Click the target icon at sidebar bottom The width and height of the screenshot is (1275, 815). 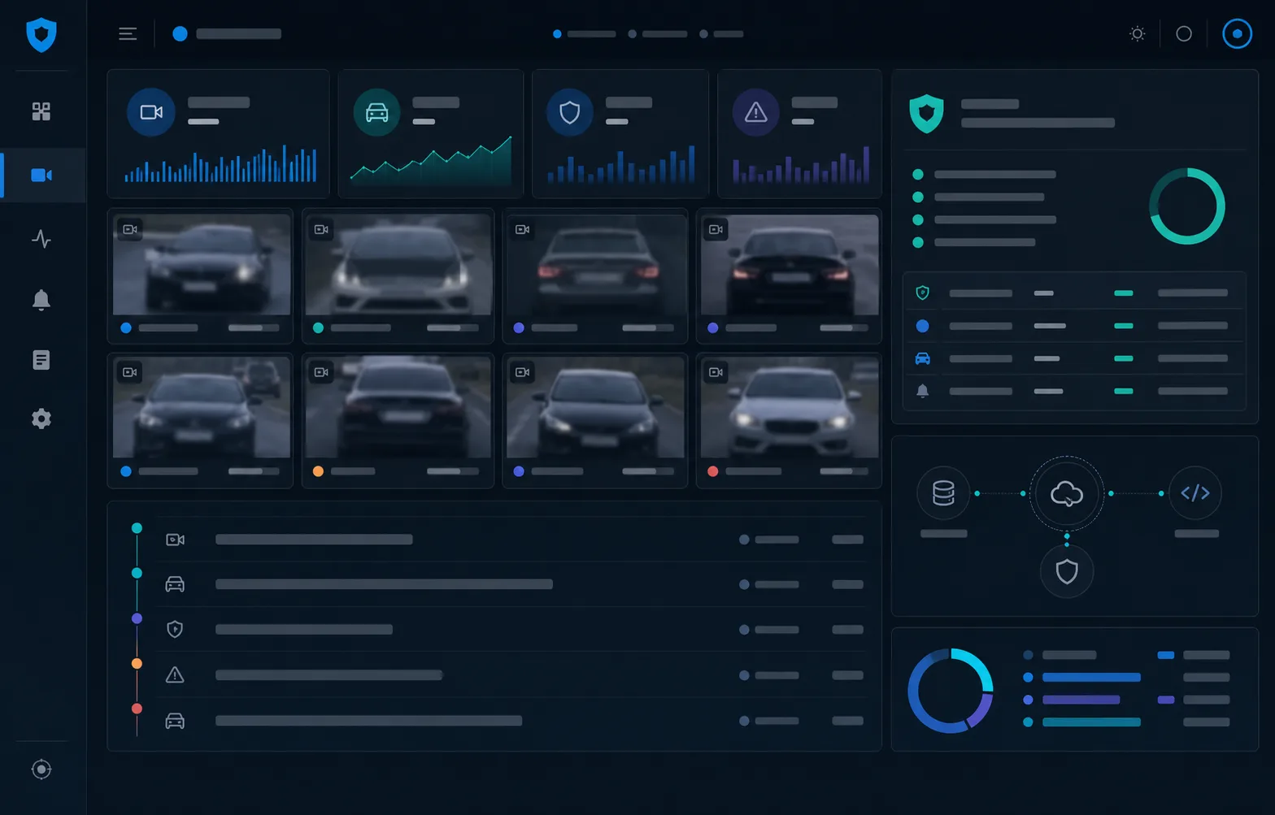tap(41, 769)
